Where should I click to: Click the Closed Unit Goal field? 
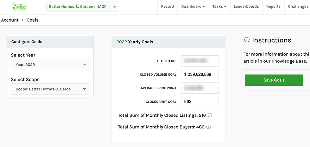(x=200, y=102)
